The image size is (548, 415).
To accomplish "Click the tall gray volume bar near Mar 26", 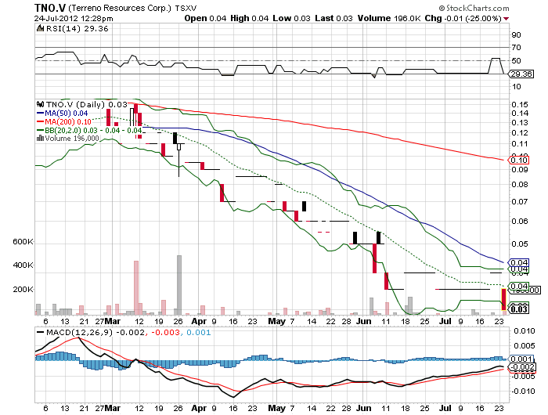I will [x=179, y=285].
